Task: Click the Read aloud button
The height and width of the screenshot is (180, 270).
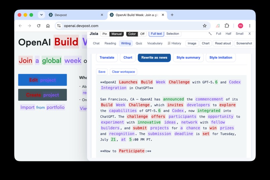Action: 223,43
